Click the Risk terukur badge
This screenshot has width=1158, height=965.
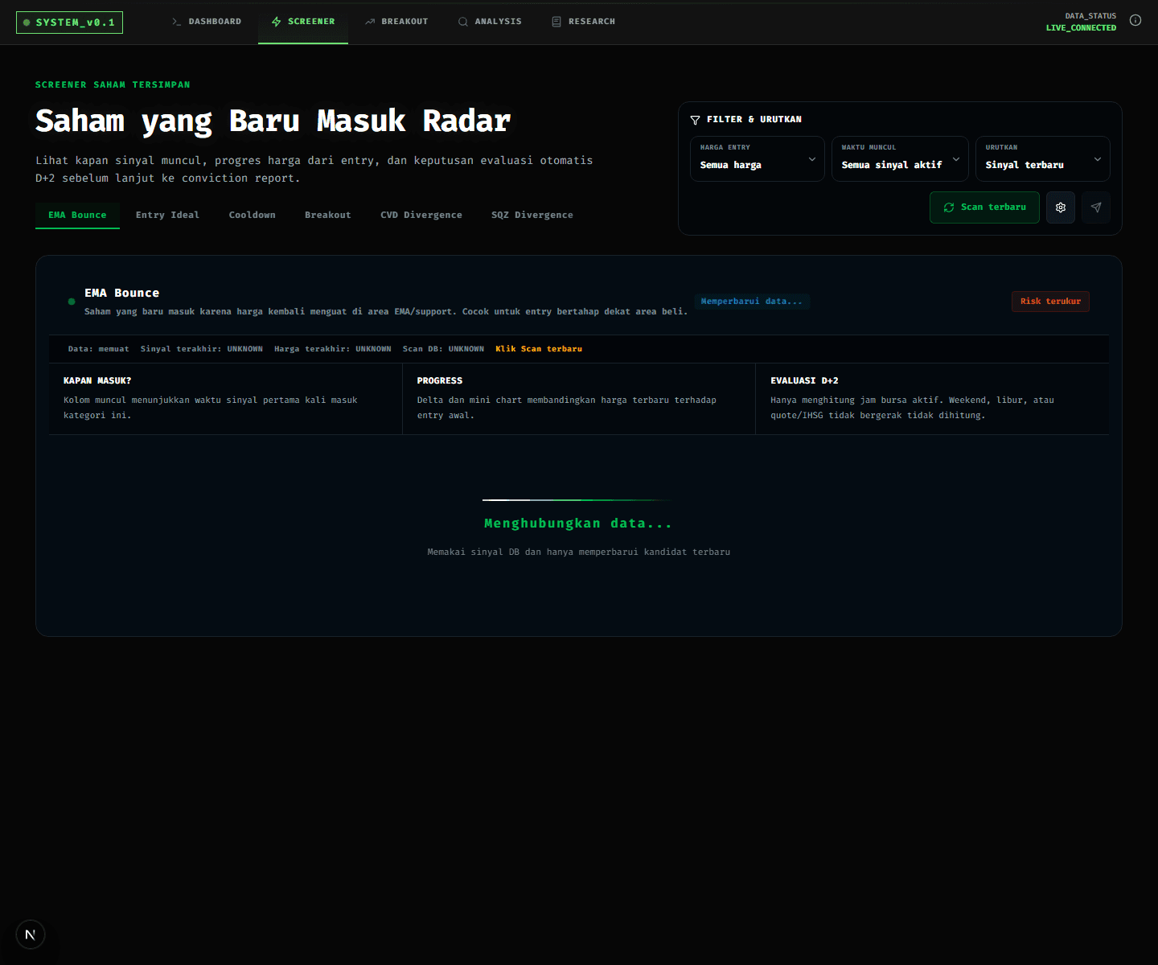pyautogui.click(x=1050, y=302)
